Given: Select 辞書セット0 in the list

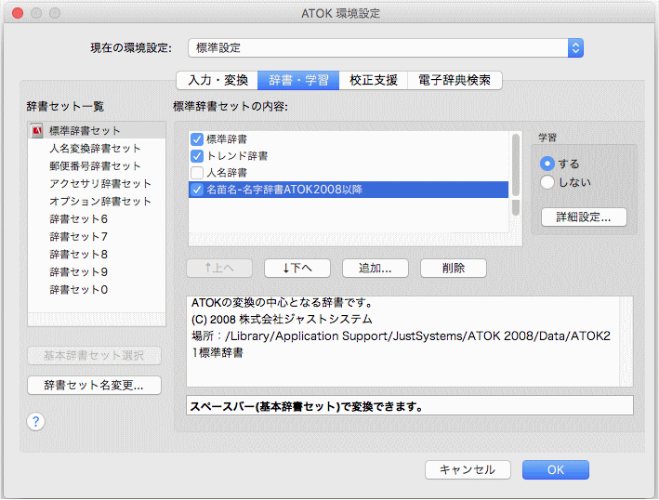Looking at the screenshot, I should pos(97,289).
